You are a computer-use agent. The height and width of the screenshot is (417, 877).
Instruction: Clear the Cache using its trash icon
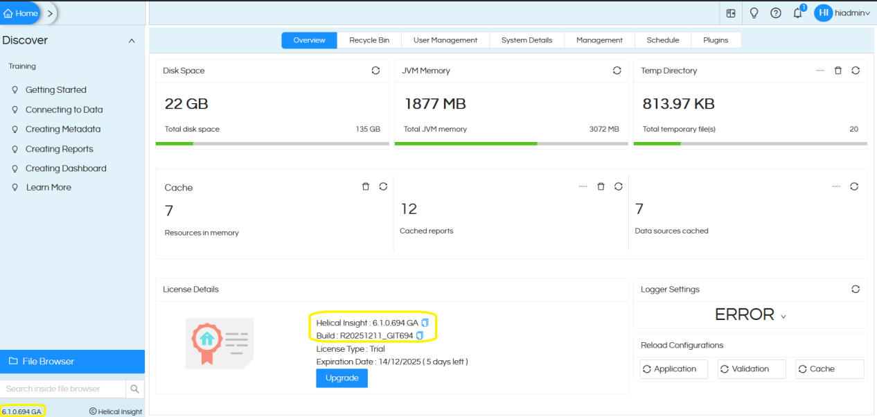[x=365, y=186]
